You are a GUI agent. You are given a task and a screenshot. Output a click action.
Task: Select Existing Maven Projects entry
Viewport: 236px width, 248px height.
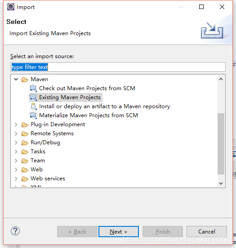[70, 97]
